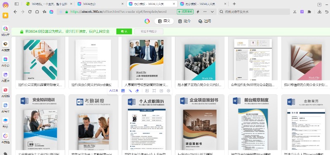Open the 前台规章制度 template
The width and height of the screenshot is (330, 155).
253,125
